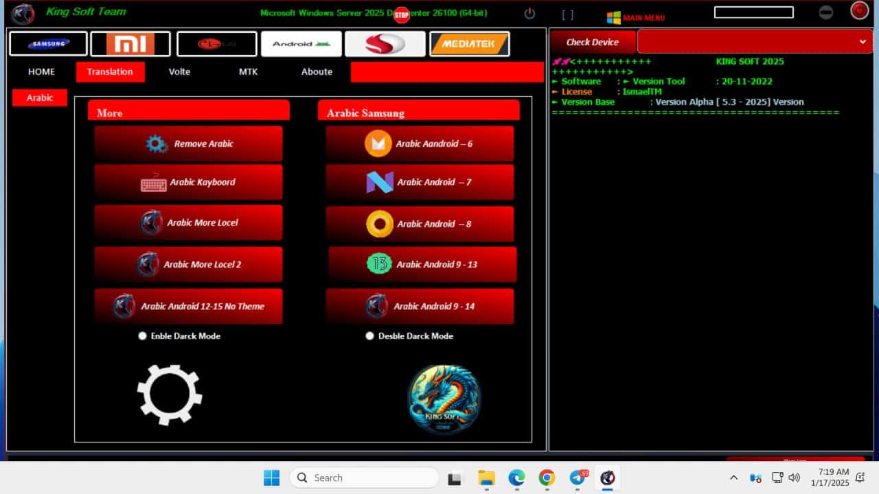The image size is (879, 494).
Task: Click the taskbar Search box
Action: [x=364, y=478]
